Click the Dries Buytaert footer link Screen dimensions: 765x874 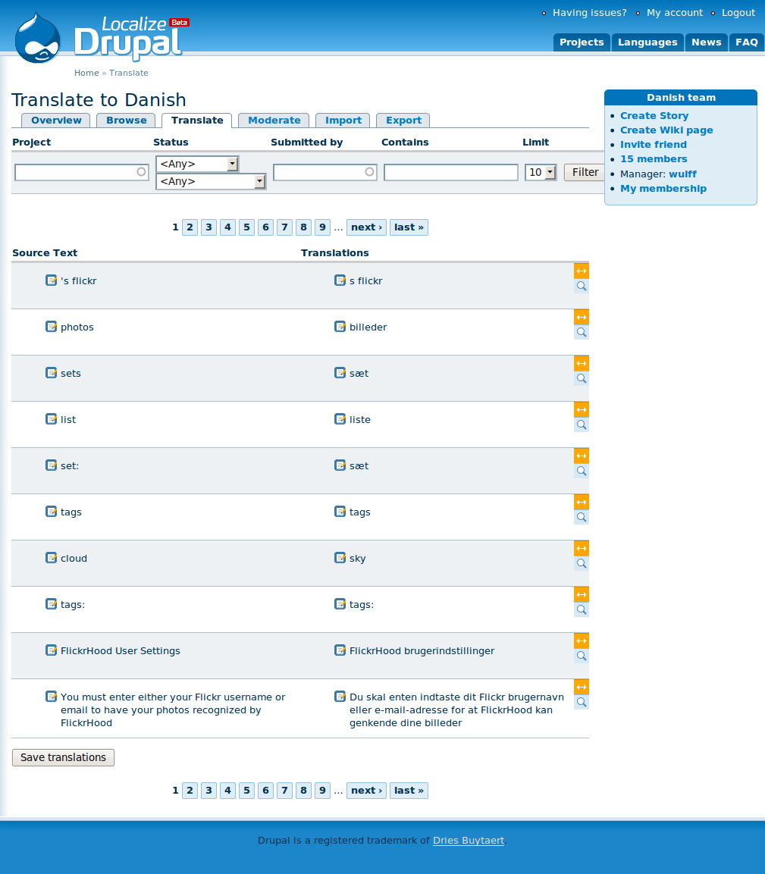[469, 840]
